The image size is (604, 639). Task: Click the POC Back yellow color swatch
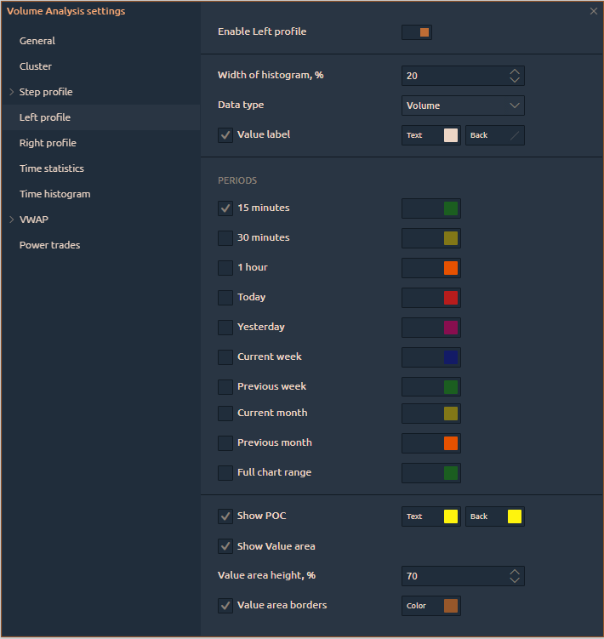(x=514, y=516)
